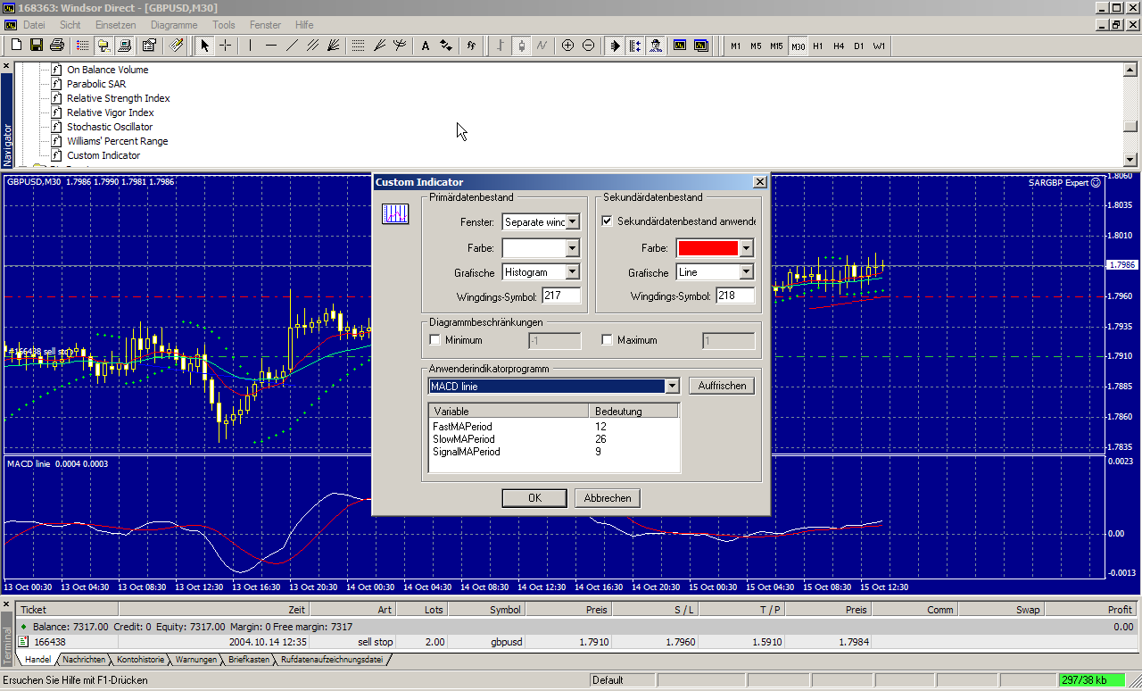Expand the MACD linie program dropdown
Screen dimensions: 1142x691
click(x=672, y=386)
